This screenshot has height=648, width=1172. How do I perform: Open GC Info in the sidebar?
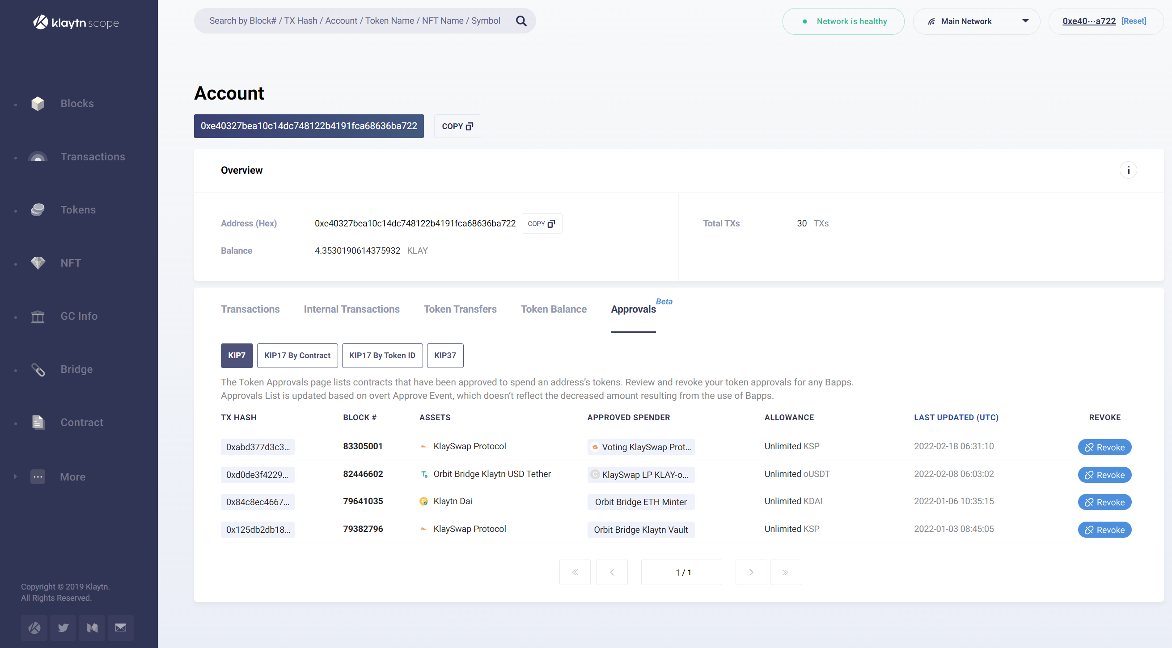point(79,316)
